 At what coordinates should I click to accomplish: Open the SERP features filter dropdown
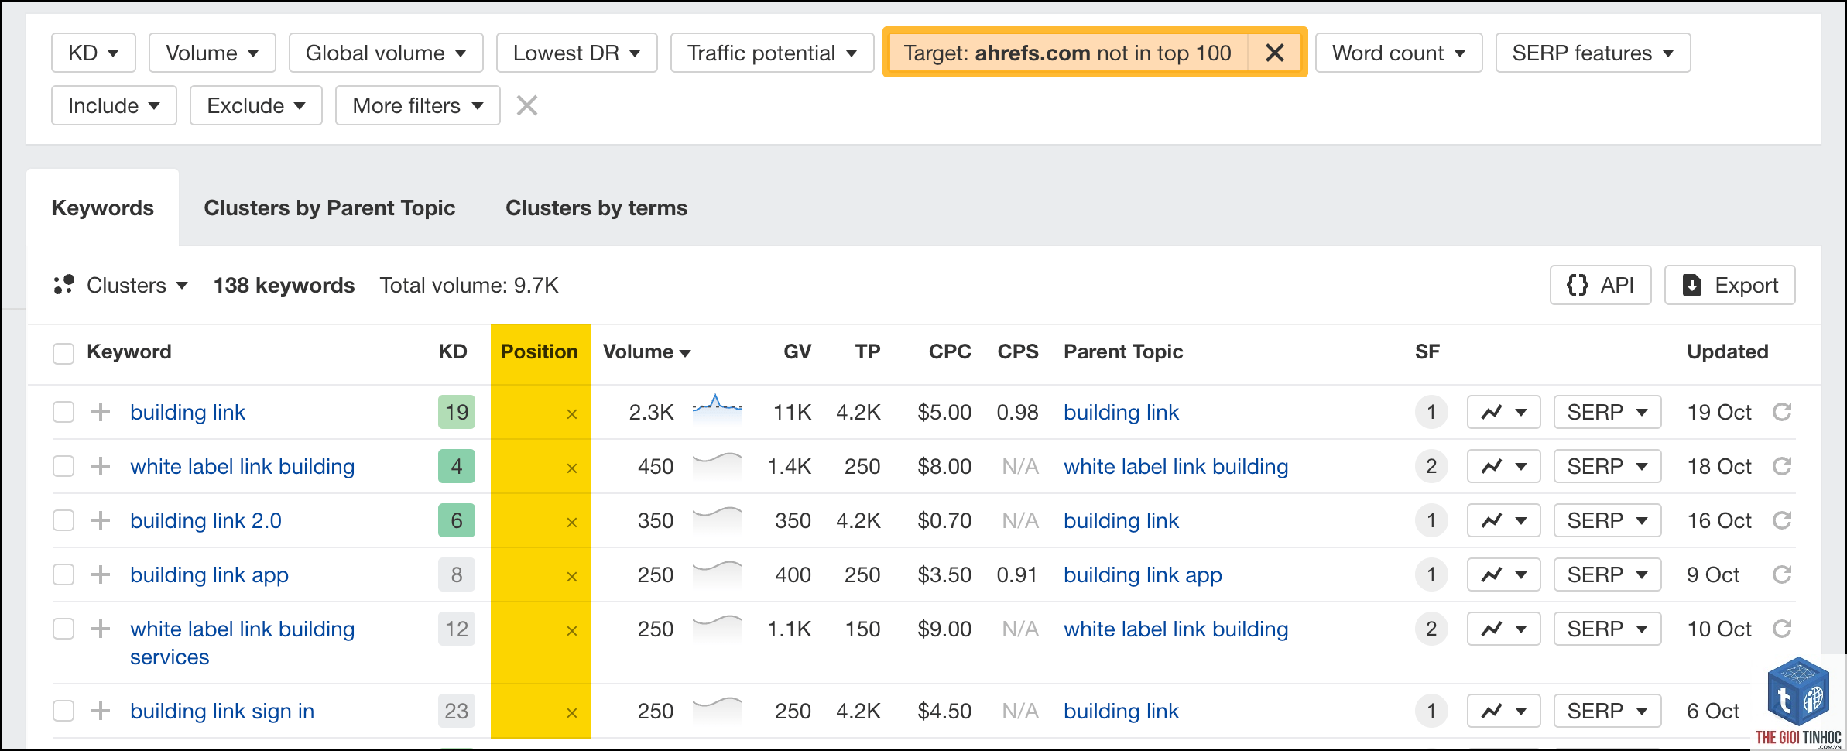(x=1593, y=53)
